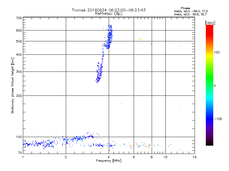Click the "mean, sd,O: -96.0, 17.3" line

(191, 11)
